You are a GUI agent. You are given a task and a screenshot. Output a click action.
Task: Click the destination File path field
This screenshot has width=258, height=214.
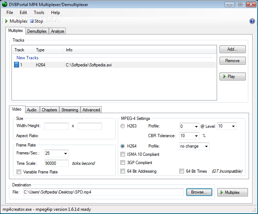pyautogui.click(x=103, y=192)
